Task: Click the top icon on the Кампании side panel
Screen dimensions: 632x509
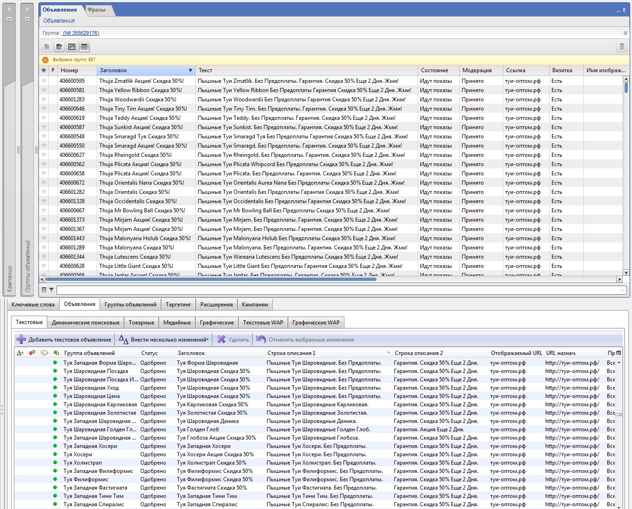Action: pyautogui.click(x=9, y=10)
